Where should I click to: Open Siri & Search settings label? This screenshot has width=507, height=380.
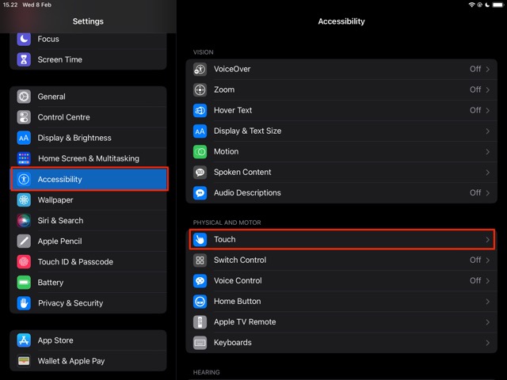point(60,221)
